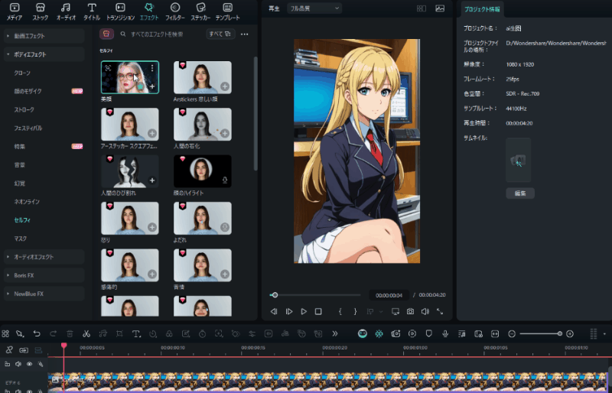Image resolution: width=612 pixels, height=393 pixels.
Task: Select the 顔のモザイク effect category
Action: [x=28, y=91]
